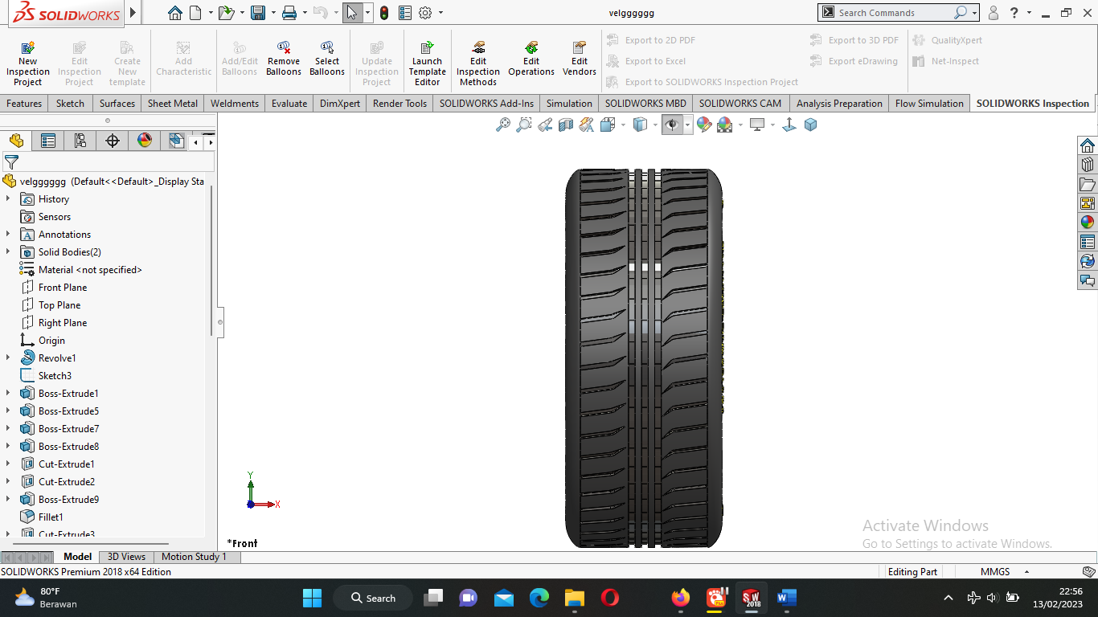
Task: Open the Evaluate ribbon tab
Action: point(289,104)
